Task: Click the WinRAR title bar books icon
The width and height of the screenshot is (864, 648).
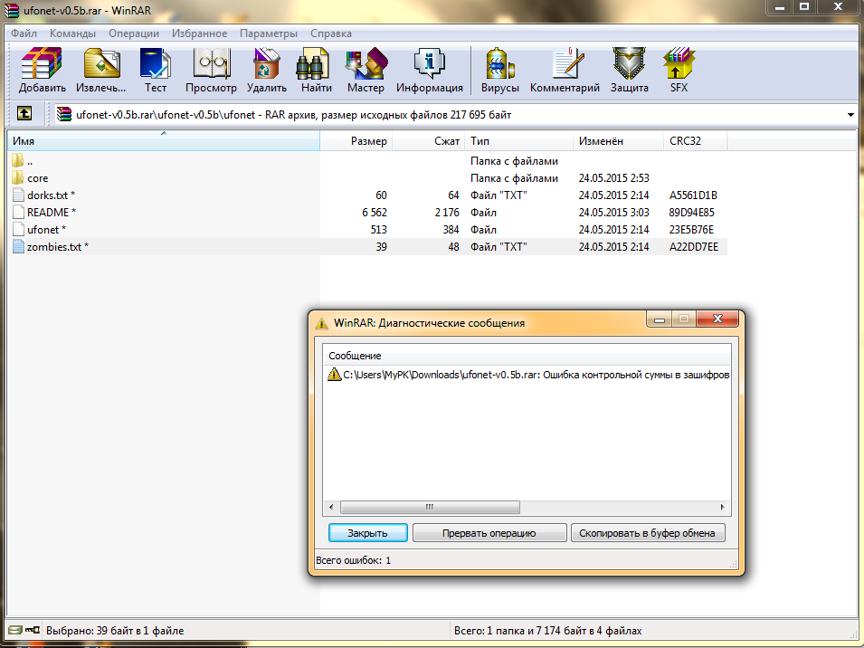Action: (x=12, y=10)
